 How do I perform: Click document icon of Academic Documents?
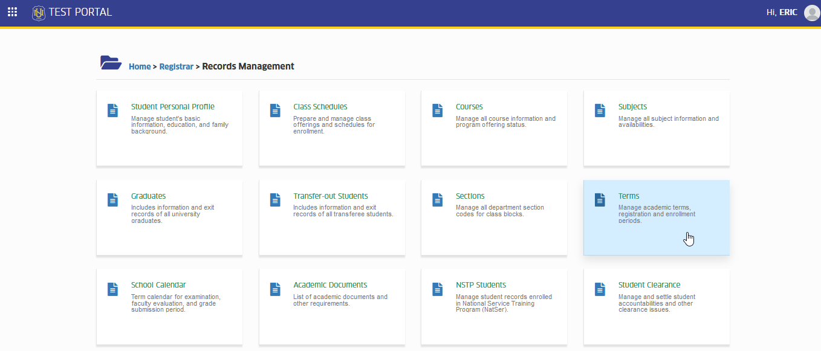point(275,289)
